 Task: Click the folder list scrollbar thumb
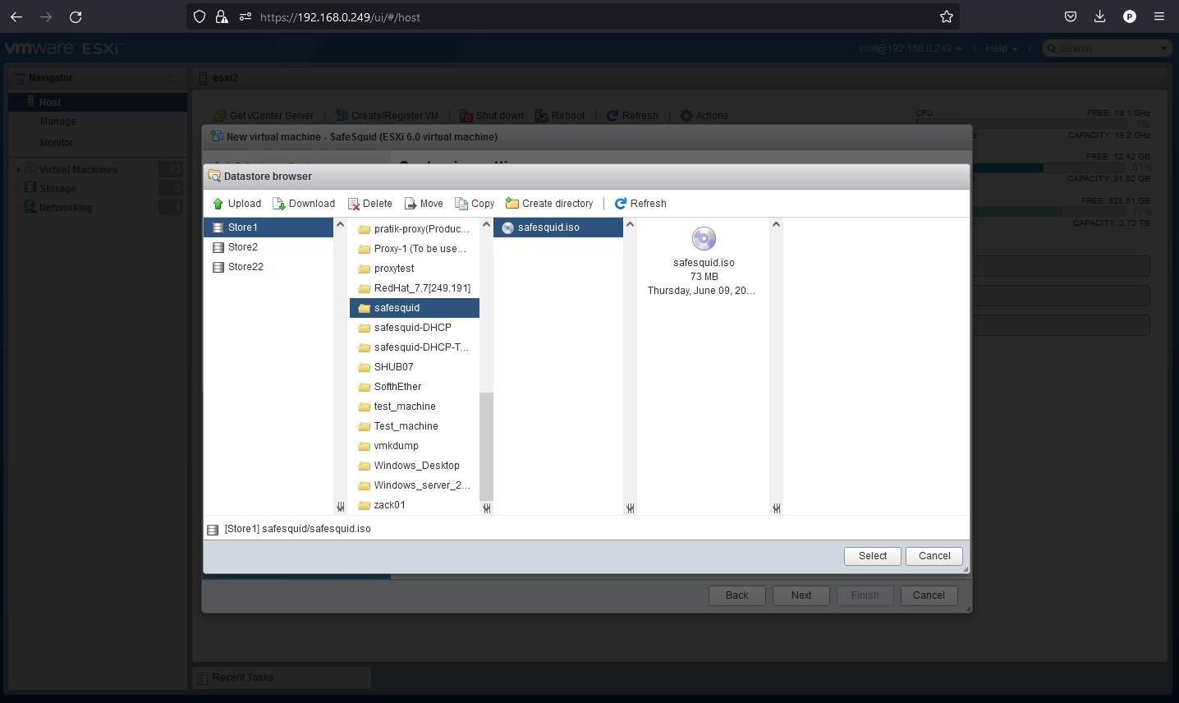pyautogui.click(x=486, y=447)
